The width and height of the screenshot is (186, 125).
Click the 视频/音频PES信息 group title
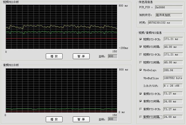tap(150, 33)
